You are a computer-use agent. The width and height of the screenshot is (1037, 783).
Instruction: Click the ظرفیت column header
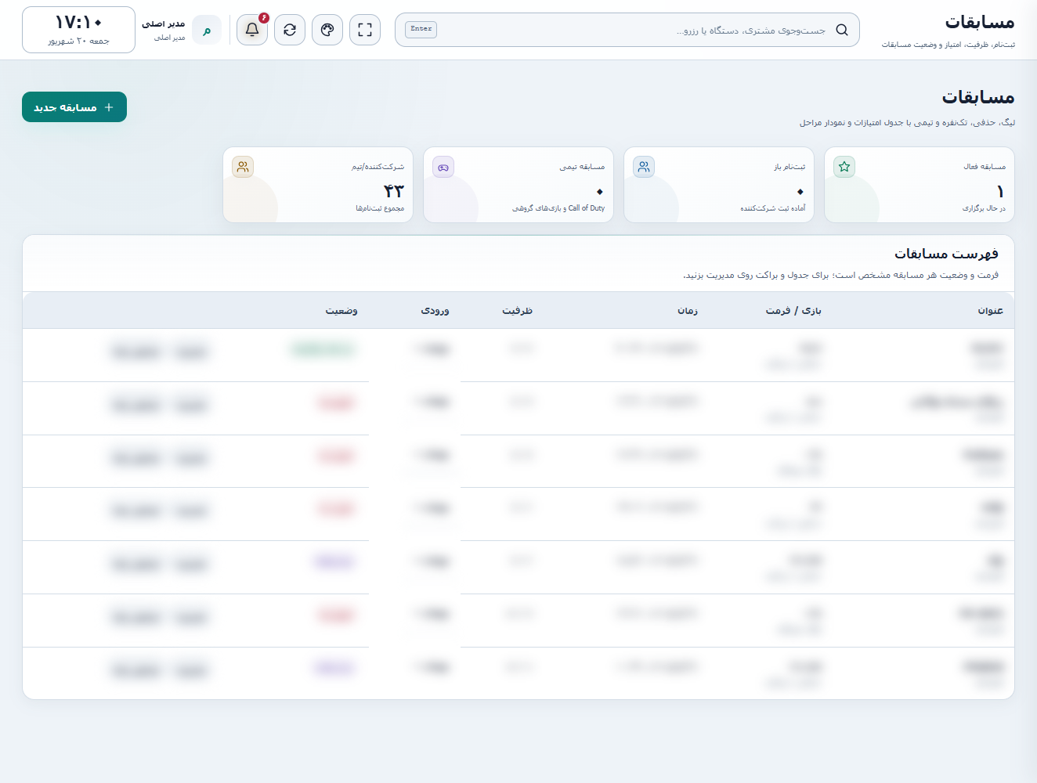pyautogui.click(x=517, y=311)
